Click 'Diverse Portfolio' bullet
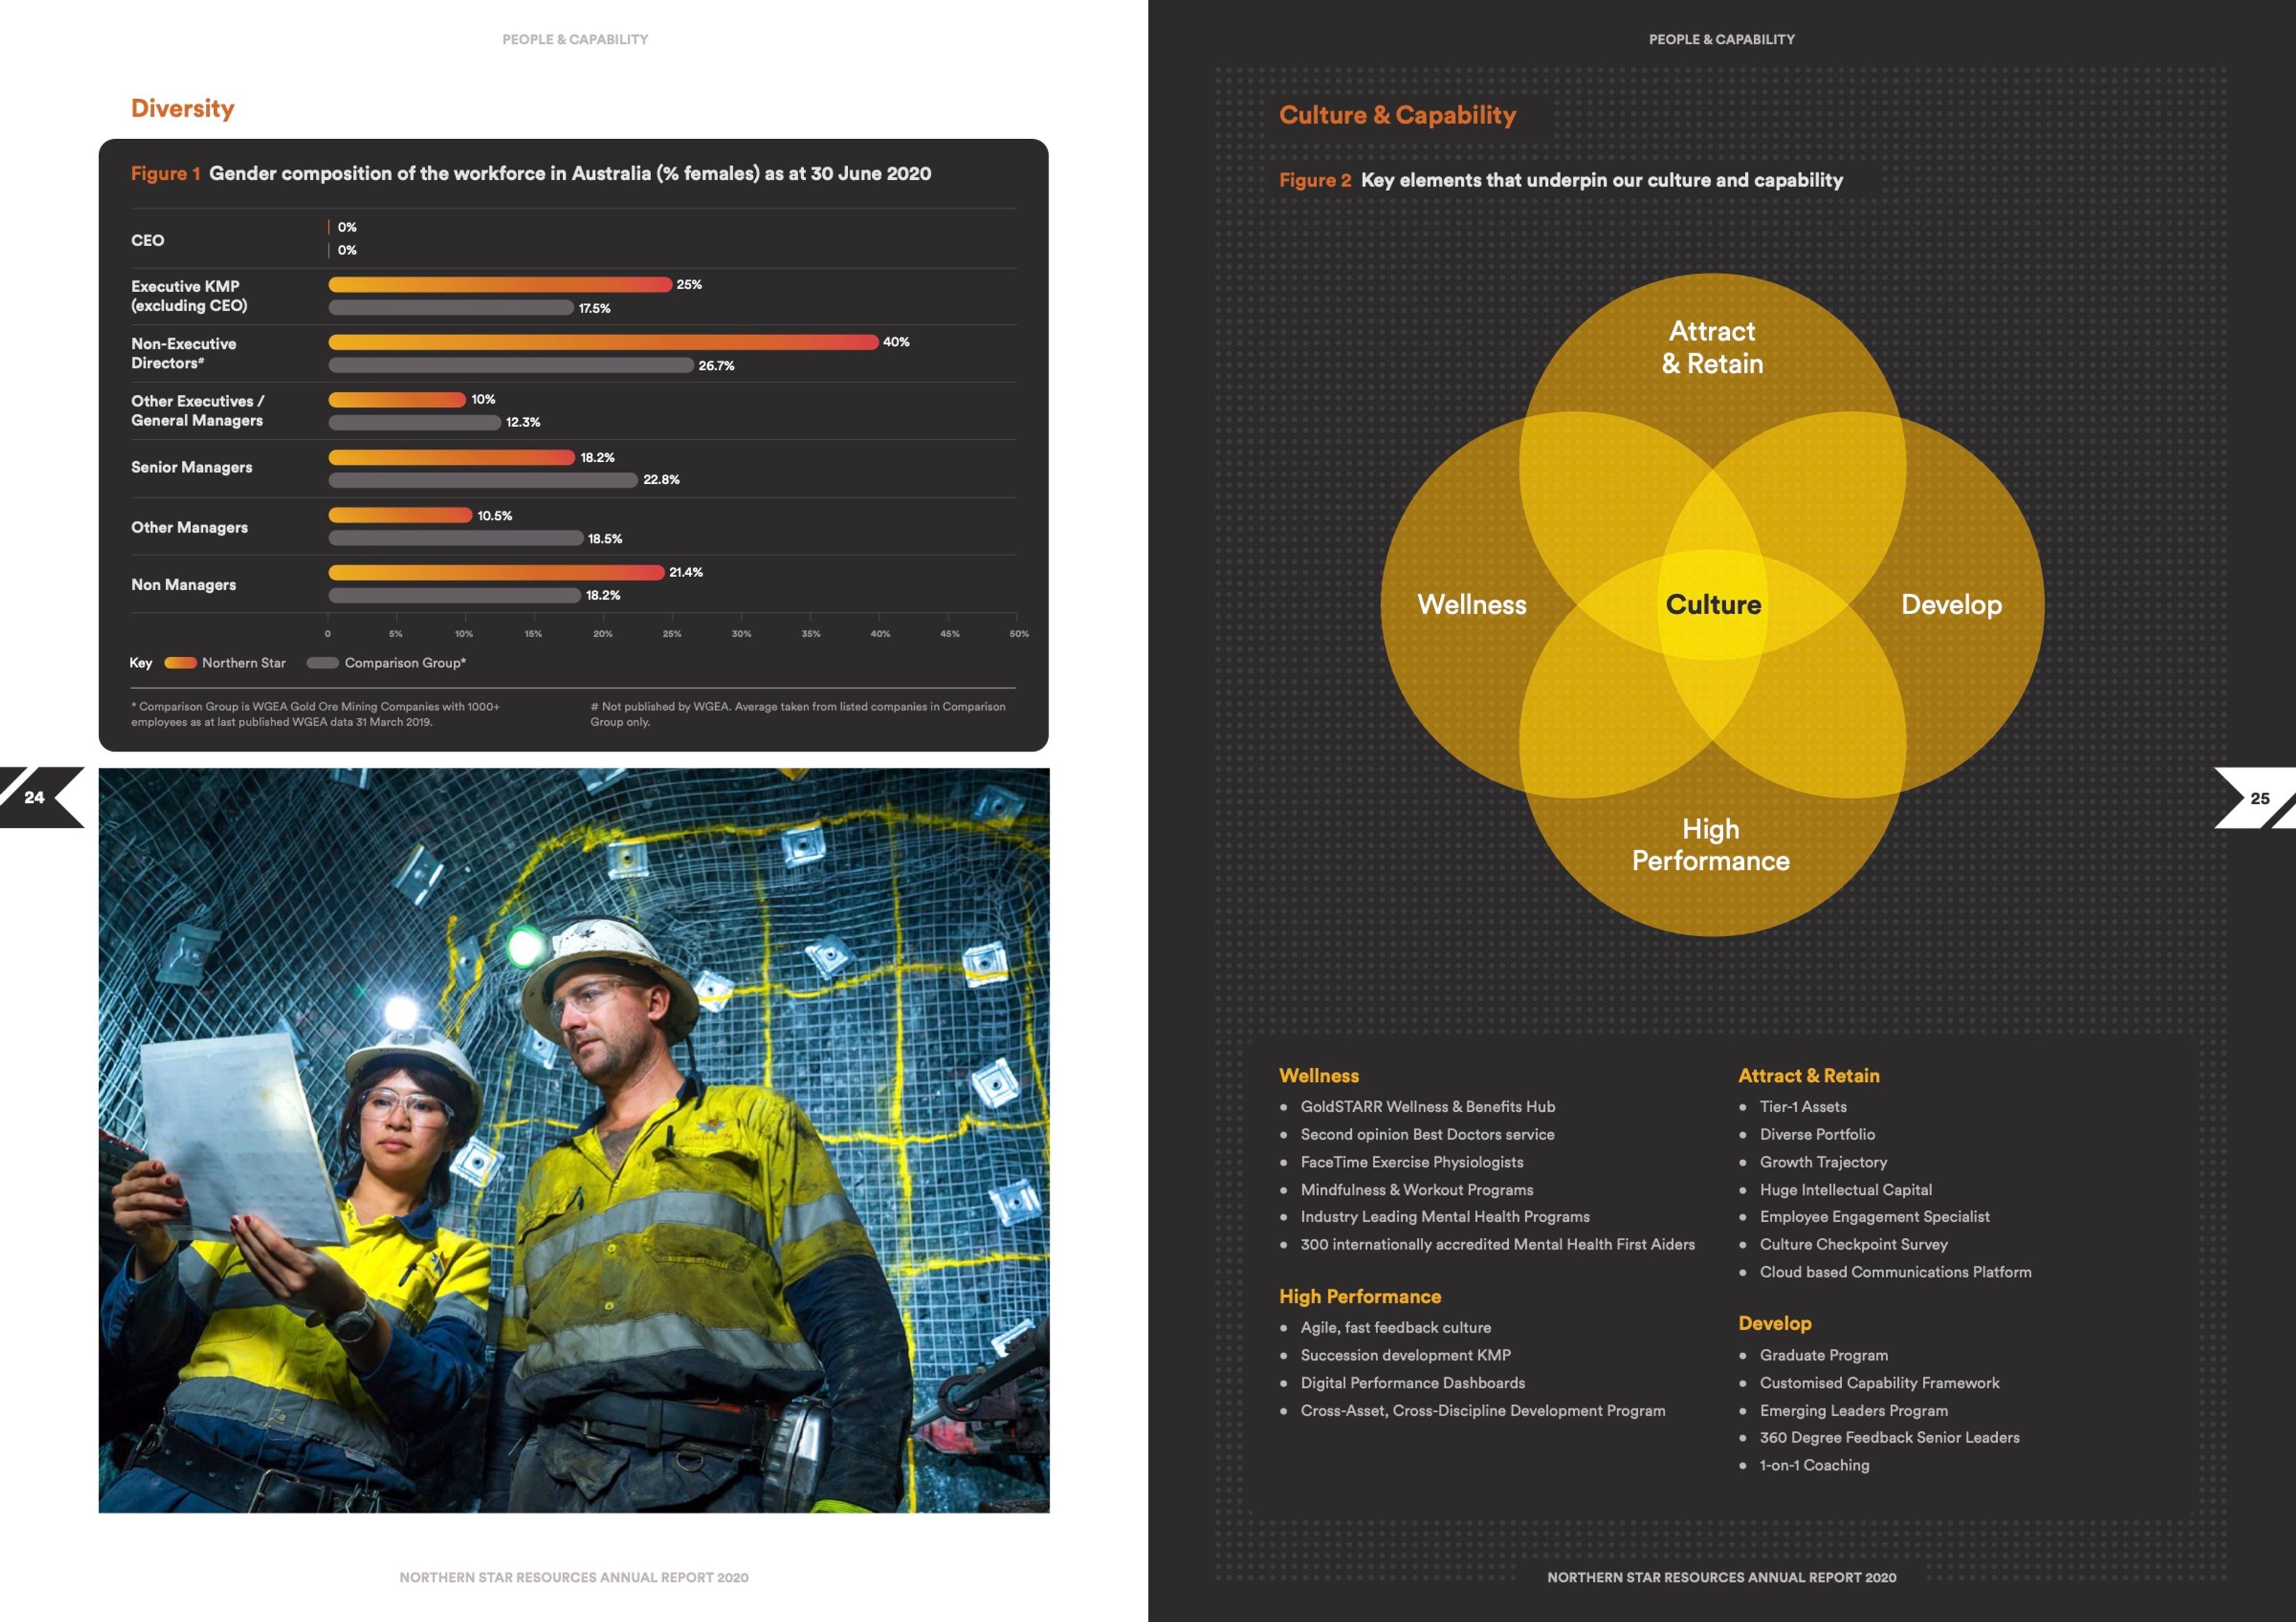Viewport: 2296px width, 1622px height. point(1817,1135)
